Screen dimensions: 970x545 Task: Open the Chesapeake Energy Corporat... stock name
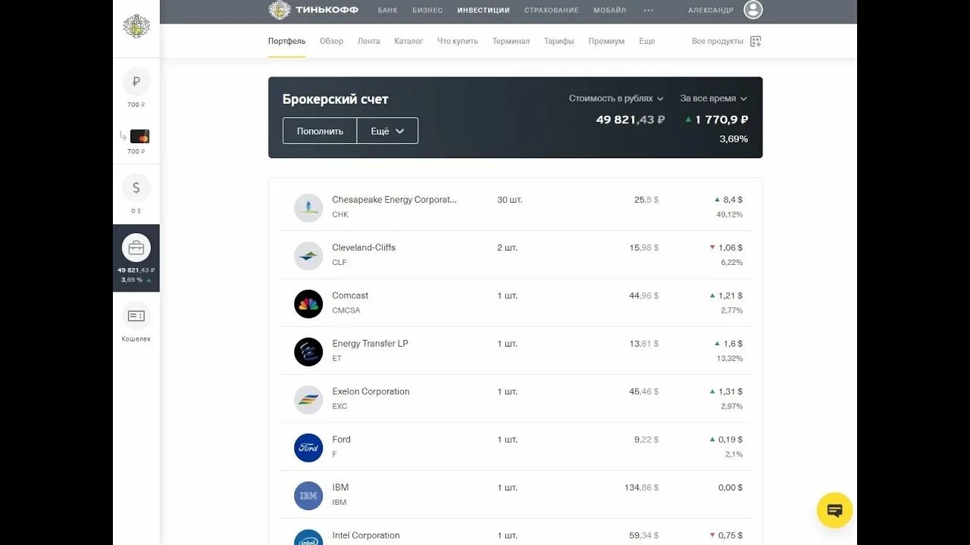[394, 200]
